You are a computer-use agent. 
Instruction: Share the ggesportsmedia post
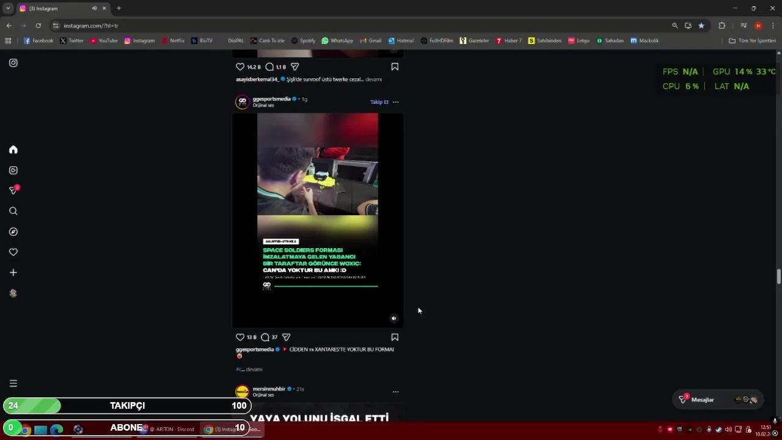[287, 337]
